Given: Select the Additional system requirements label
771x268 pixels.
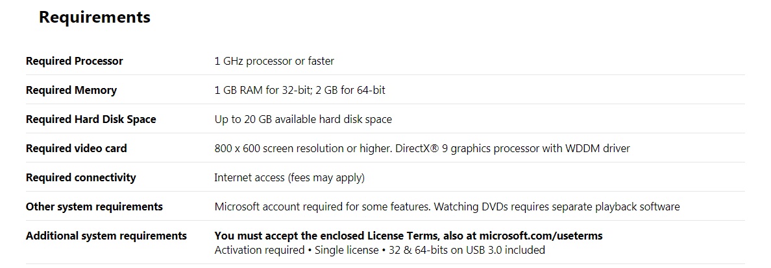Looking at the screenshot, I should (x=106, y=236).
